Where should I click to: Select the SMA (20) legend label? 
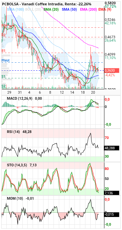tap(51, 10)
